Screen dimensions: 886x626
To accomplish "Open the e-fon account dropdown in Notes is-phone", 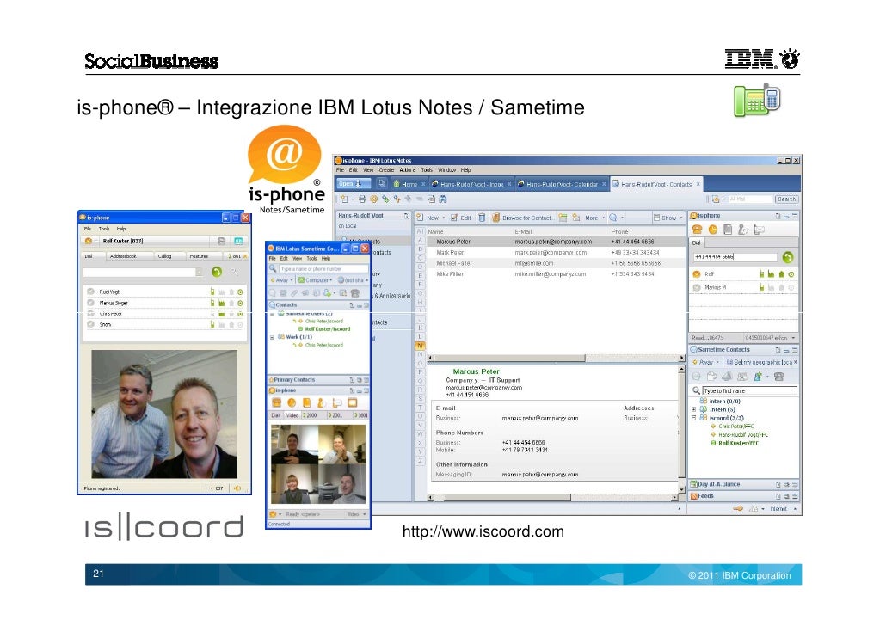I will click(793, 337).
